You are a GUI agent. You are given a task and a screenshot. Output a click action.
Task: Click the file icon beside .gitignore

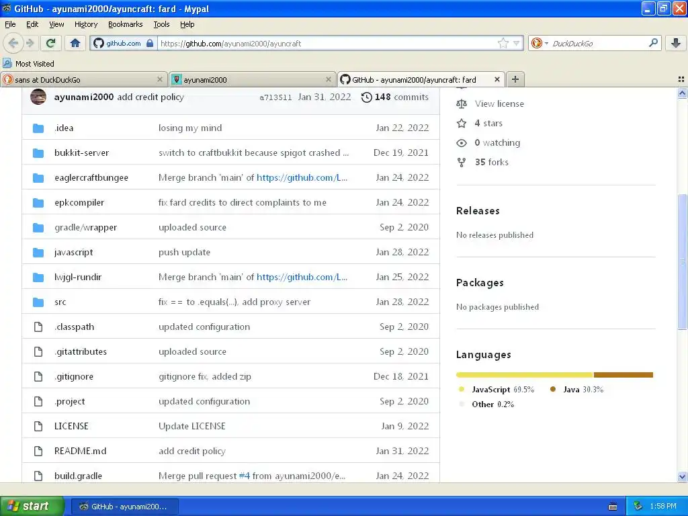point(38,376)
